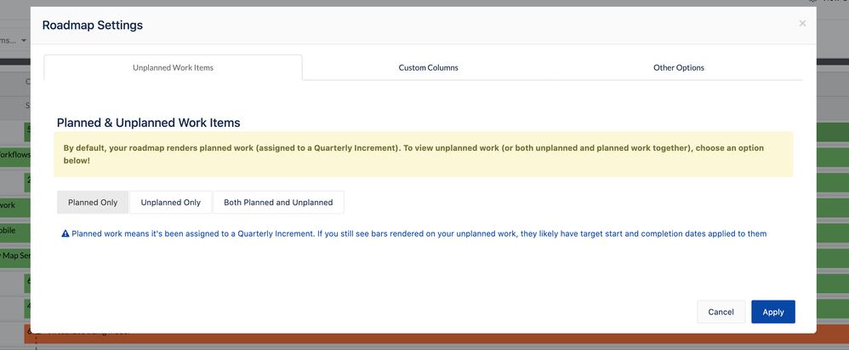
Task: Choose Both Planned and Unplanned
Action: click(278, 202)
